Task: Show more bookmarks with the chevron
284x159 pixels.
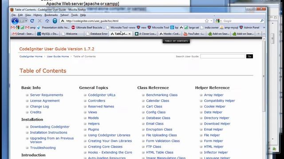Action: tap(264, 27)
